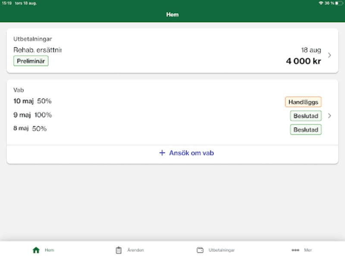Switch to the Utbetalningar tab label
Image resolution: width=345 pixels, height=259 pixels.
[222, 250]
